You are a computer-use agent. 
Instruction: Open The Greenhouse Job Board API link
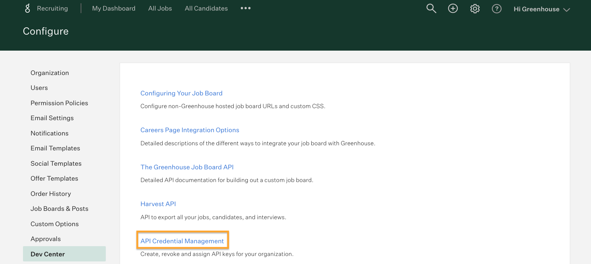coord(187,167)
